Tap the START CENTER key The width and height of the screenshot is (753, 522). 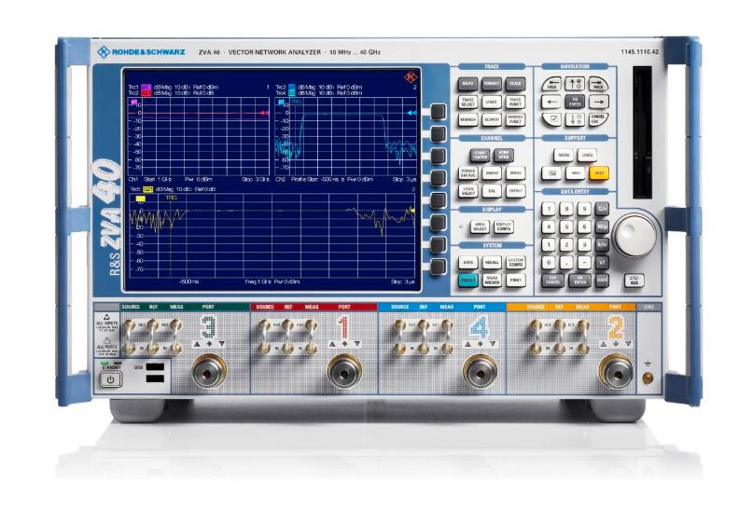pos(480,156)
